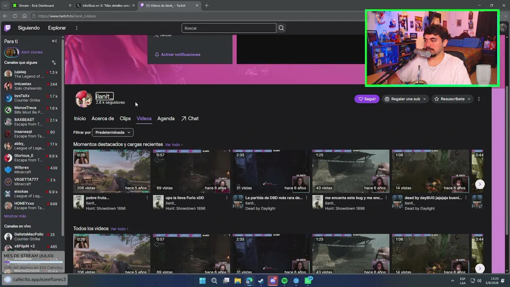The image size is (510, 287).
Task: Open the jujalag channel in sidebar
Action: 31,74
